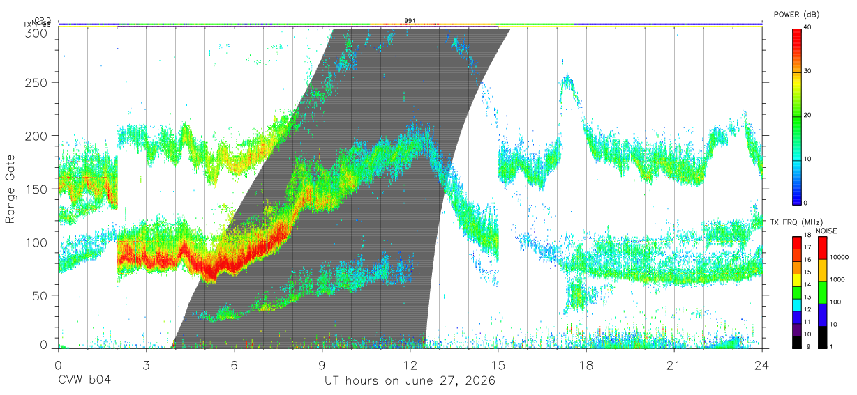Image resolution: width=857 pixels, height=395 pixels.
Task: Click the "1000" label on the NOISE scale
Action: [837, 279]
